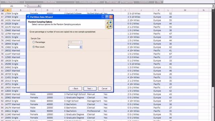Screen dimensions: 215x121
Task: Click 'High School' cell in row 92
Action: [x=76, y=101]
